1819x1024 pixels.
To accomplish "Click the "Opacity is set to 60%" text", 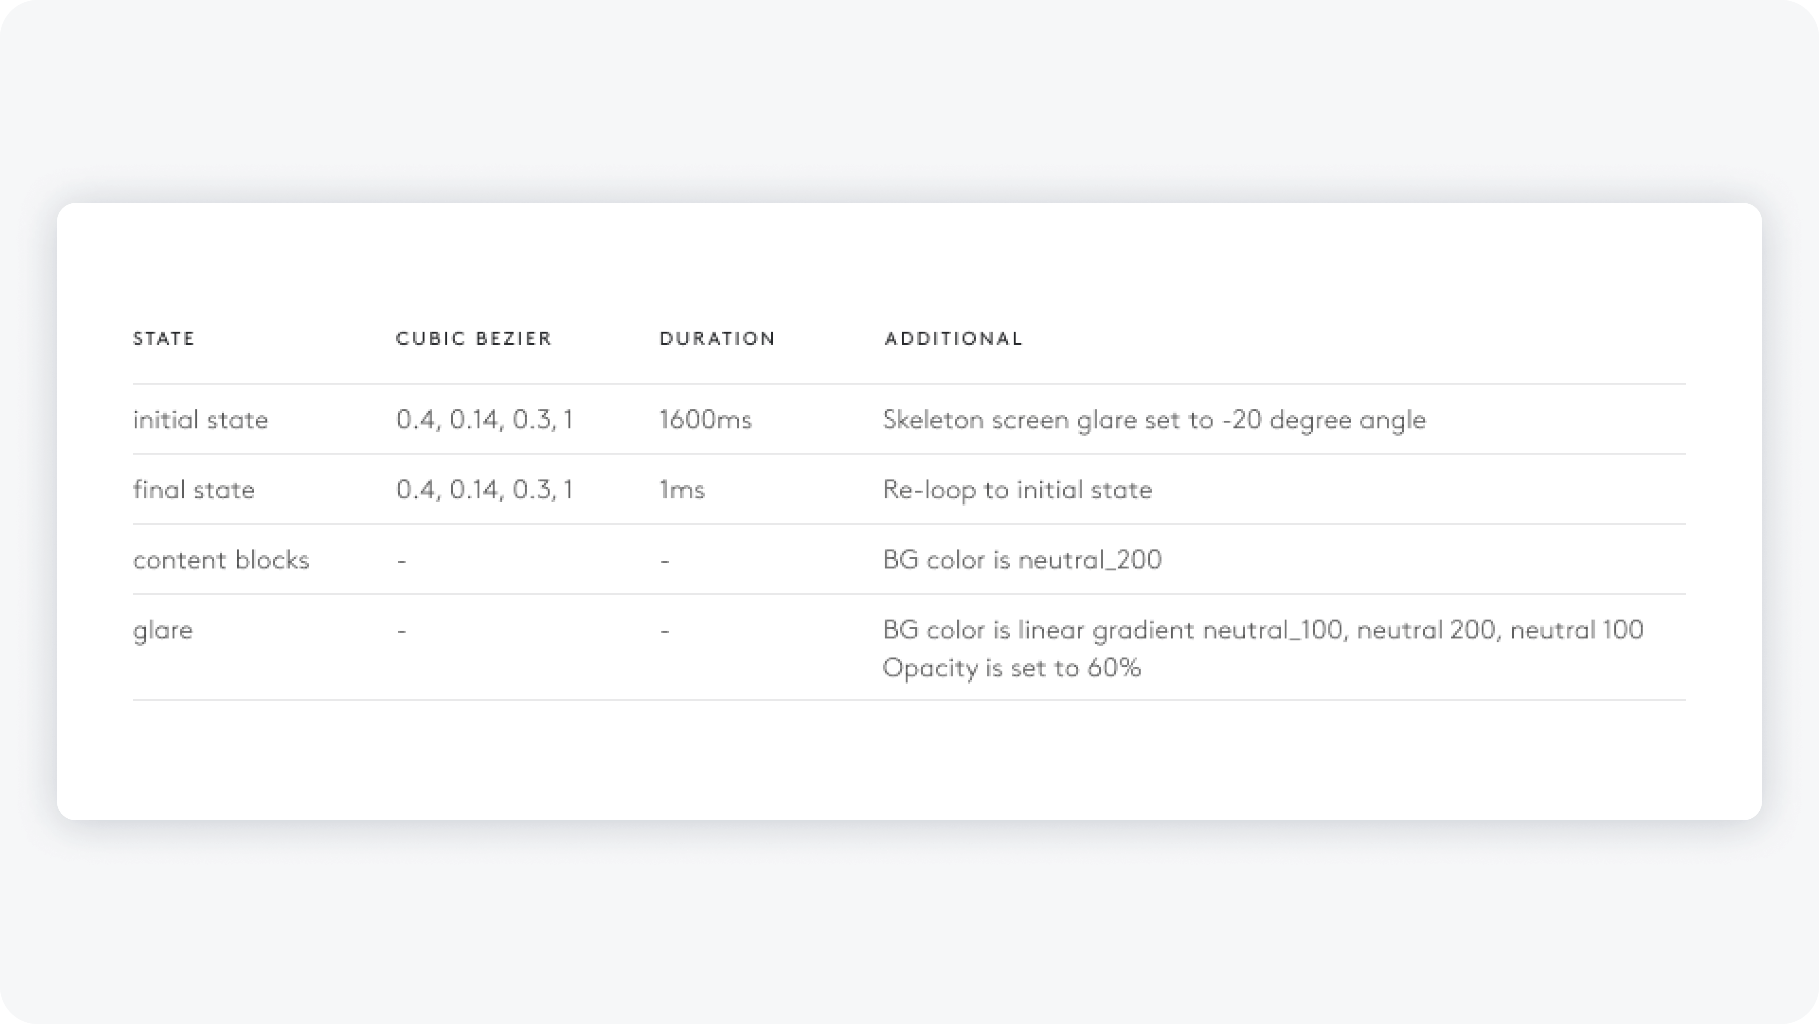I will [x=1011, y=668].
